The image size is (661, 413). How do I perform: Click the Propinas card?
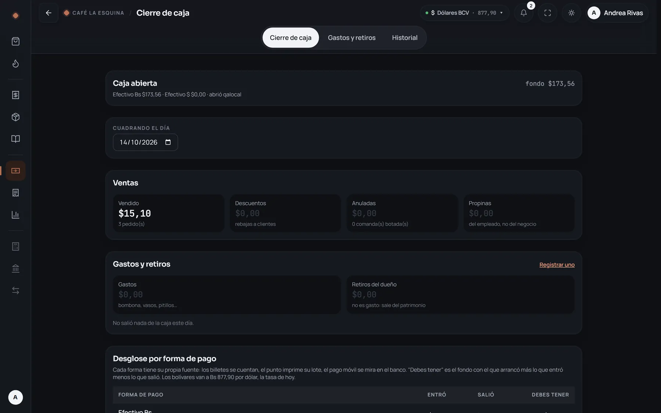click(519, 213)
